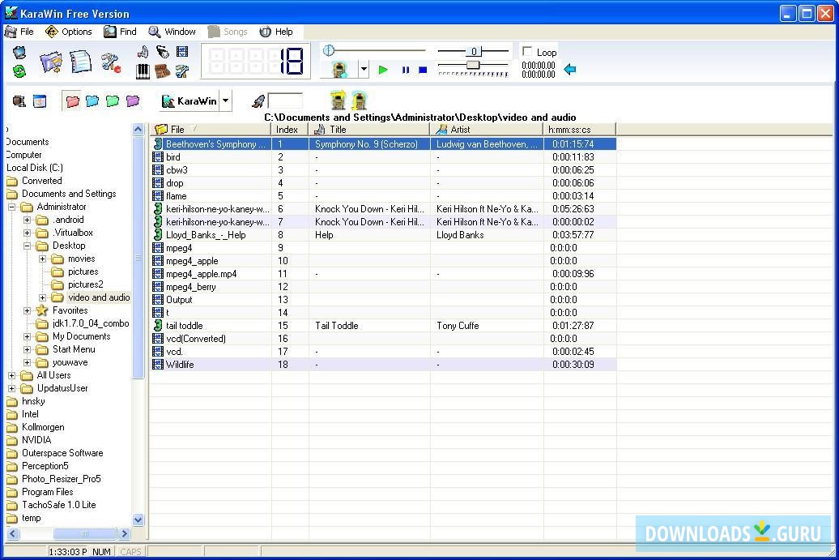Click the tempo slider thumb
This screenshot has width=839, height=560.
pyautogui.click(x=472, y=65)
